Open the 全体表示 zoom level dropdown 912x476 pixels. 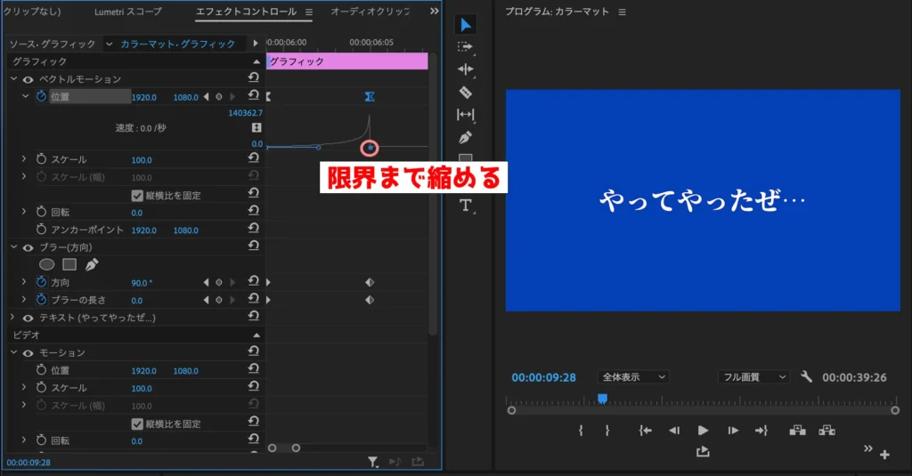[633, 376]
